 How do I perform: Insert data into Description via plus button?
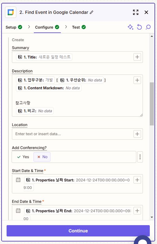click(137, 80)
